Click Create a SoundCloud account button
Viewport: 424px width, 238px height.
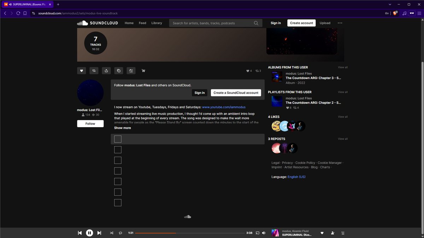coord(236,93)
